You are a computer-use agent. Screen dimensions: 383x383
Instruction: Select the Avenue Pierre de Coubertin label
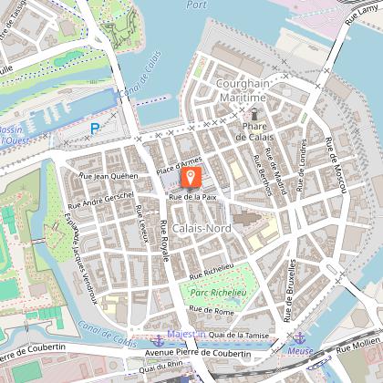(198, 353)
